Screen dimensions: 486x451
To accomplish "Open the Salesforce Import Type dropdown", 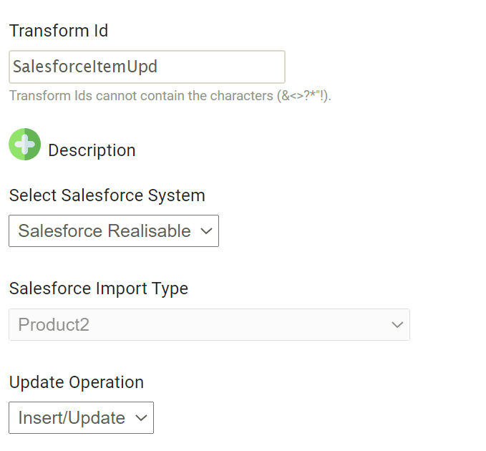I will [x=209, y=325].
